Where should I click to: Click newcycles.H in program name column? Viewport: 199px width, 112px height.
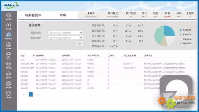[130, 68]
